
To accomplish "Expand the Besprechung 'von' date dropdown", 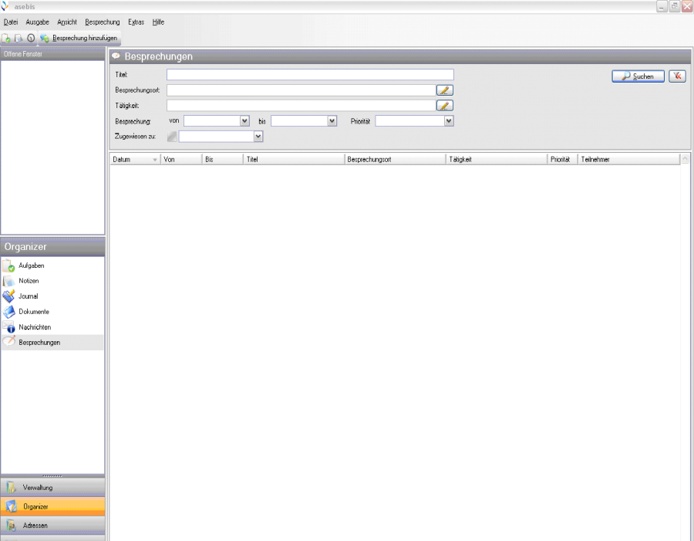I will (x=244, y=121).
